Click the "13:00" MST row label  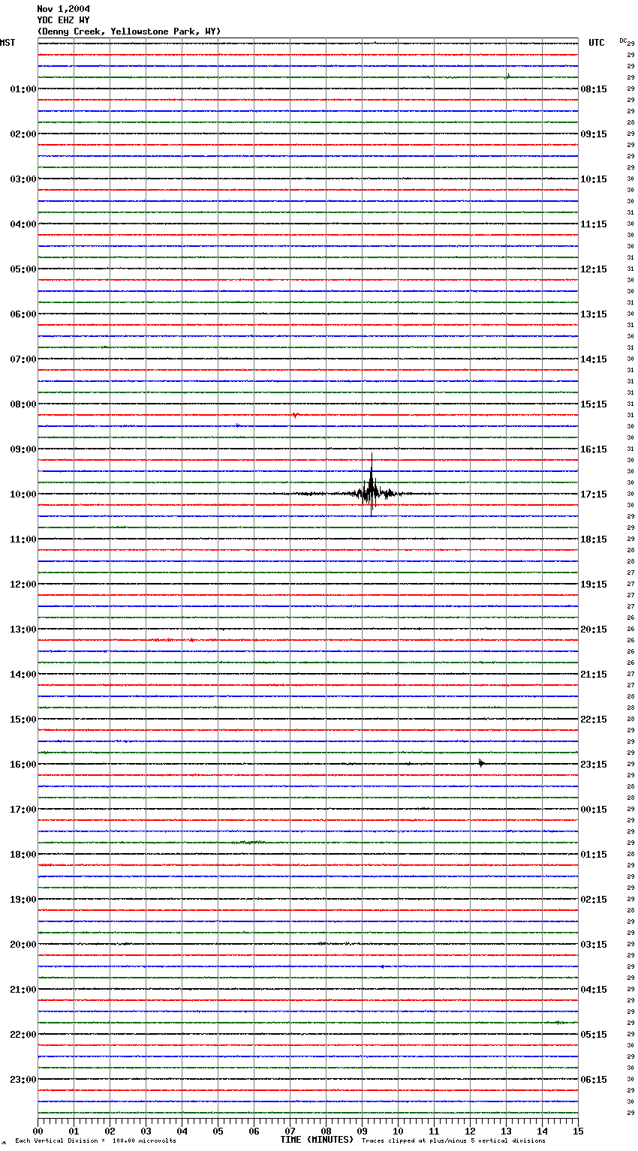[x=23, y=630]
